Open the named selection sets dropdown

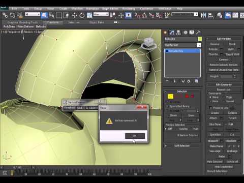coord(196,14)
